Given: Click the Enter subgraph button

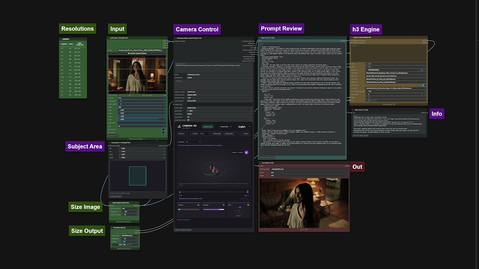Looking at the screenshot, I should [x=388, y=104].
